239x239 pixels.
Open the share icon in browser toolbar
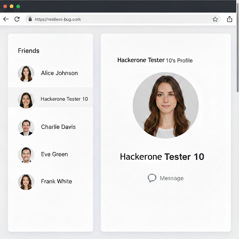pos(229,19)
